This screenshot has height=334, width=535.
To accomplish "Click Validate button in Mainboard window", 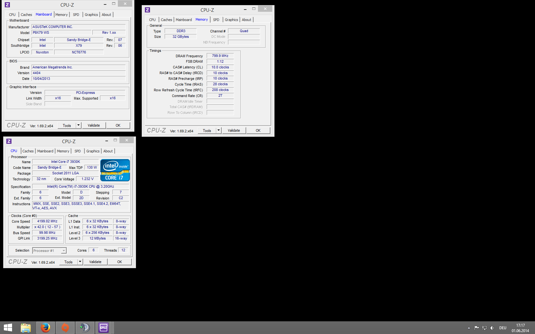I will (x=94, y=125).
